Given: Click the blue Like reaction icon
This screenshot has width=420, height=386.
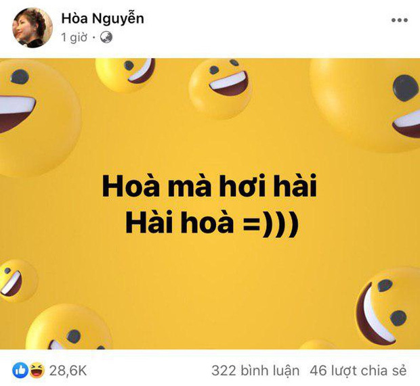Looking at the screenshot, I should point(19,370).
